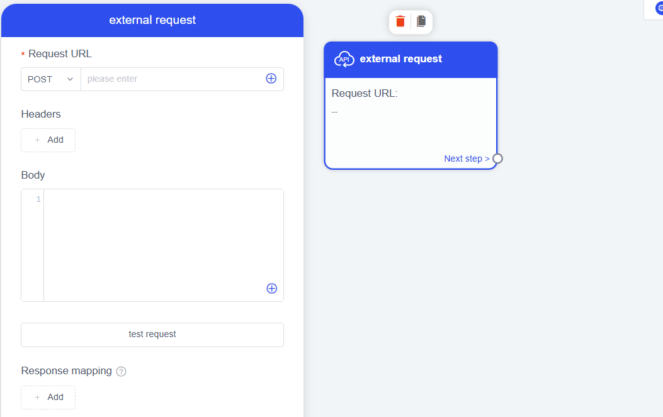
Task: Click the plus circle icon in Request URL field
Action: coord(271,79)
